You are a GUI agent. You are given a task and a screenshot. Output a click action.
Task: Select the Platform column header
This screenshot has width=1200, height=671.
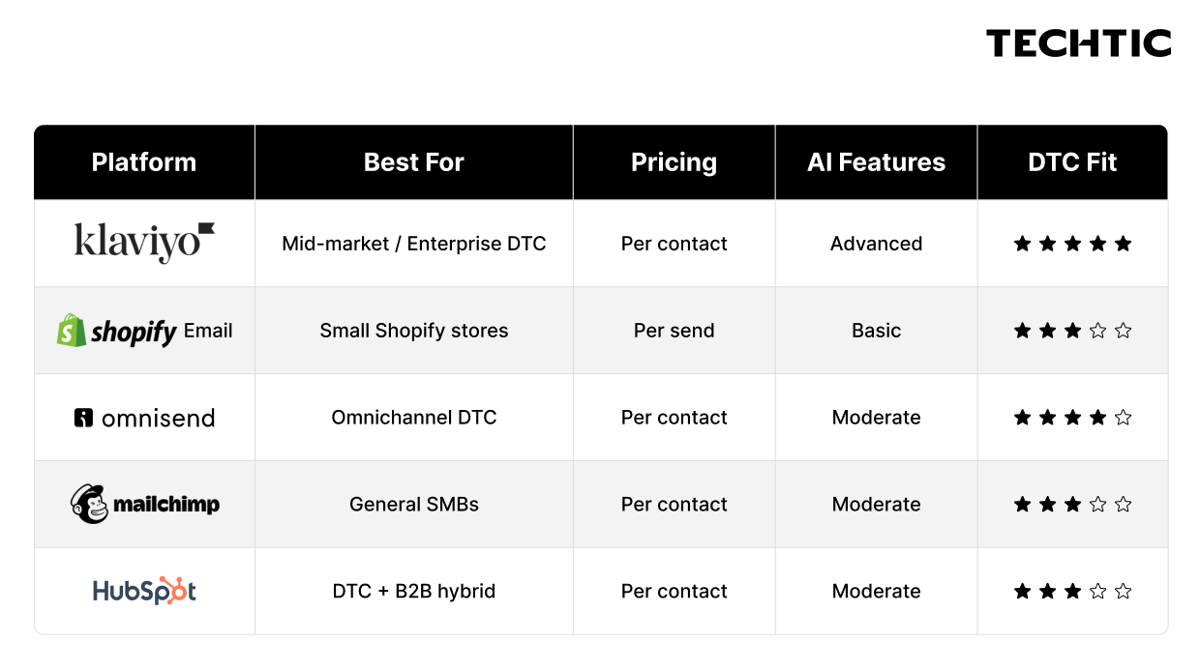click(x=144, y=162)
